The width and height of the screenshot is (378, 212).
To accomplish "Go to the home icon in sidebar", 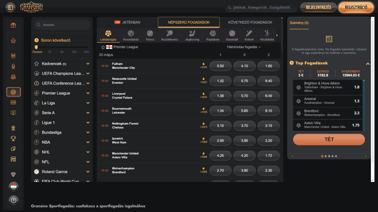I will [x=13, y=40].
